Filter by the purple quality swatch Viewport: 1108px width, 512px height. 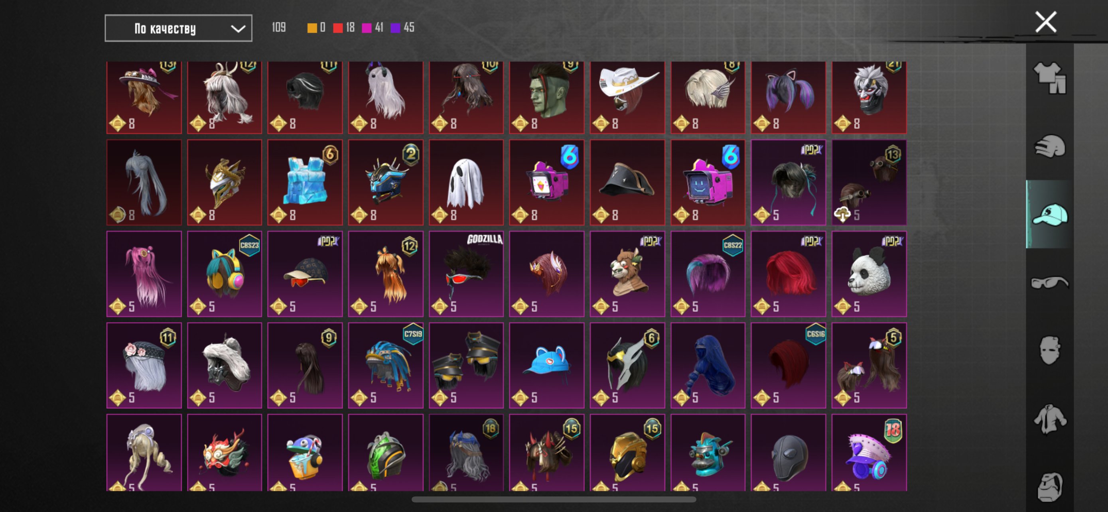(395, 28)
